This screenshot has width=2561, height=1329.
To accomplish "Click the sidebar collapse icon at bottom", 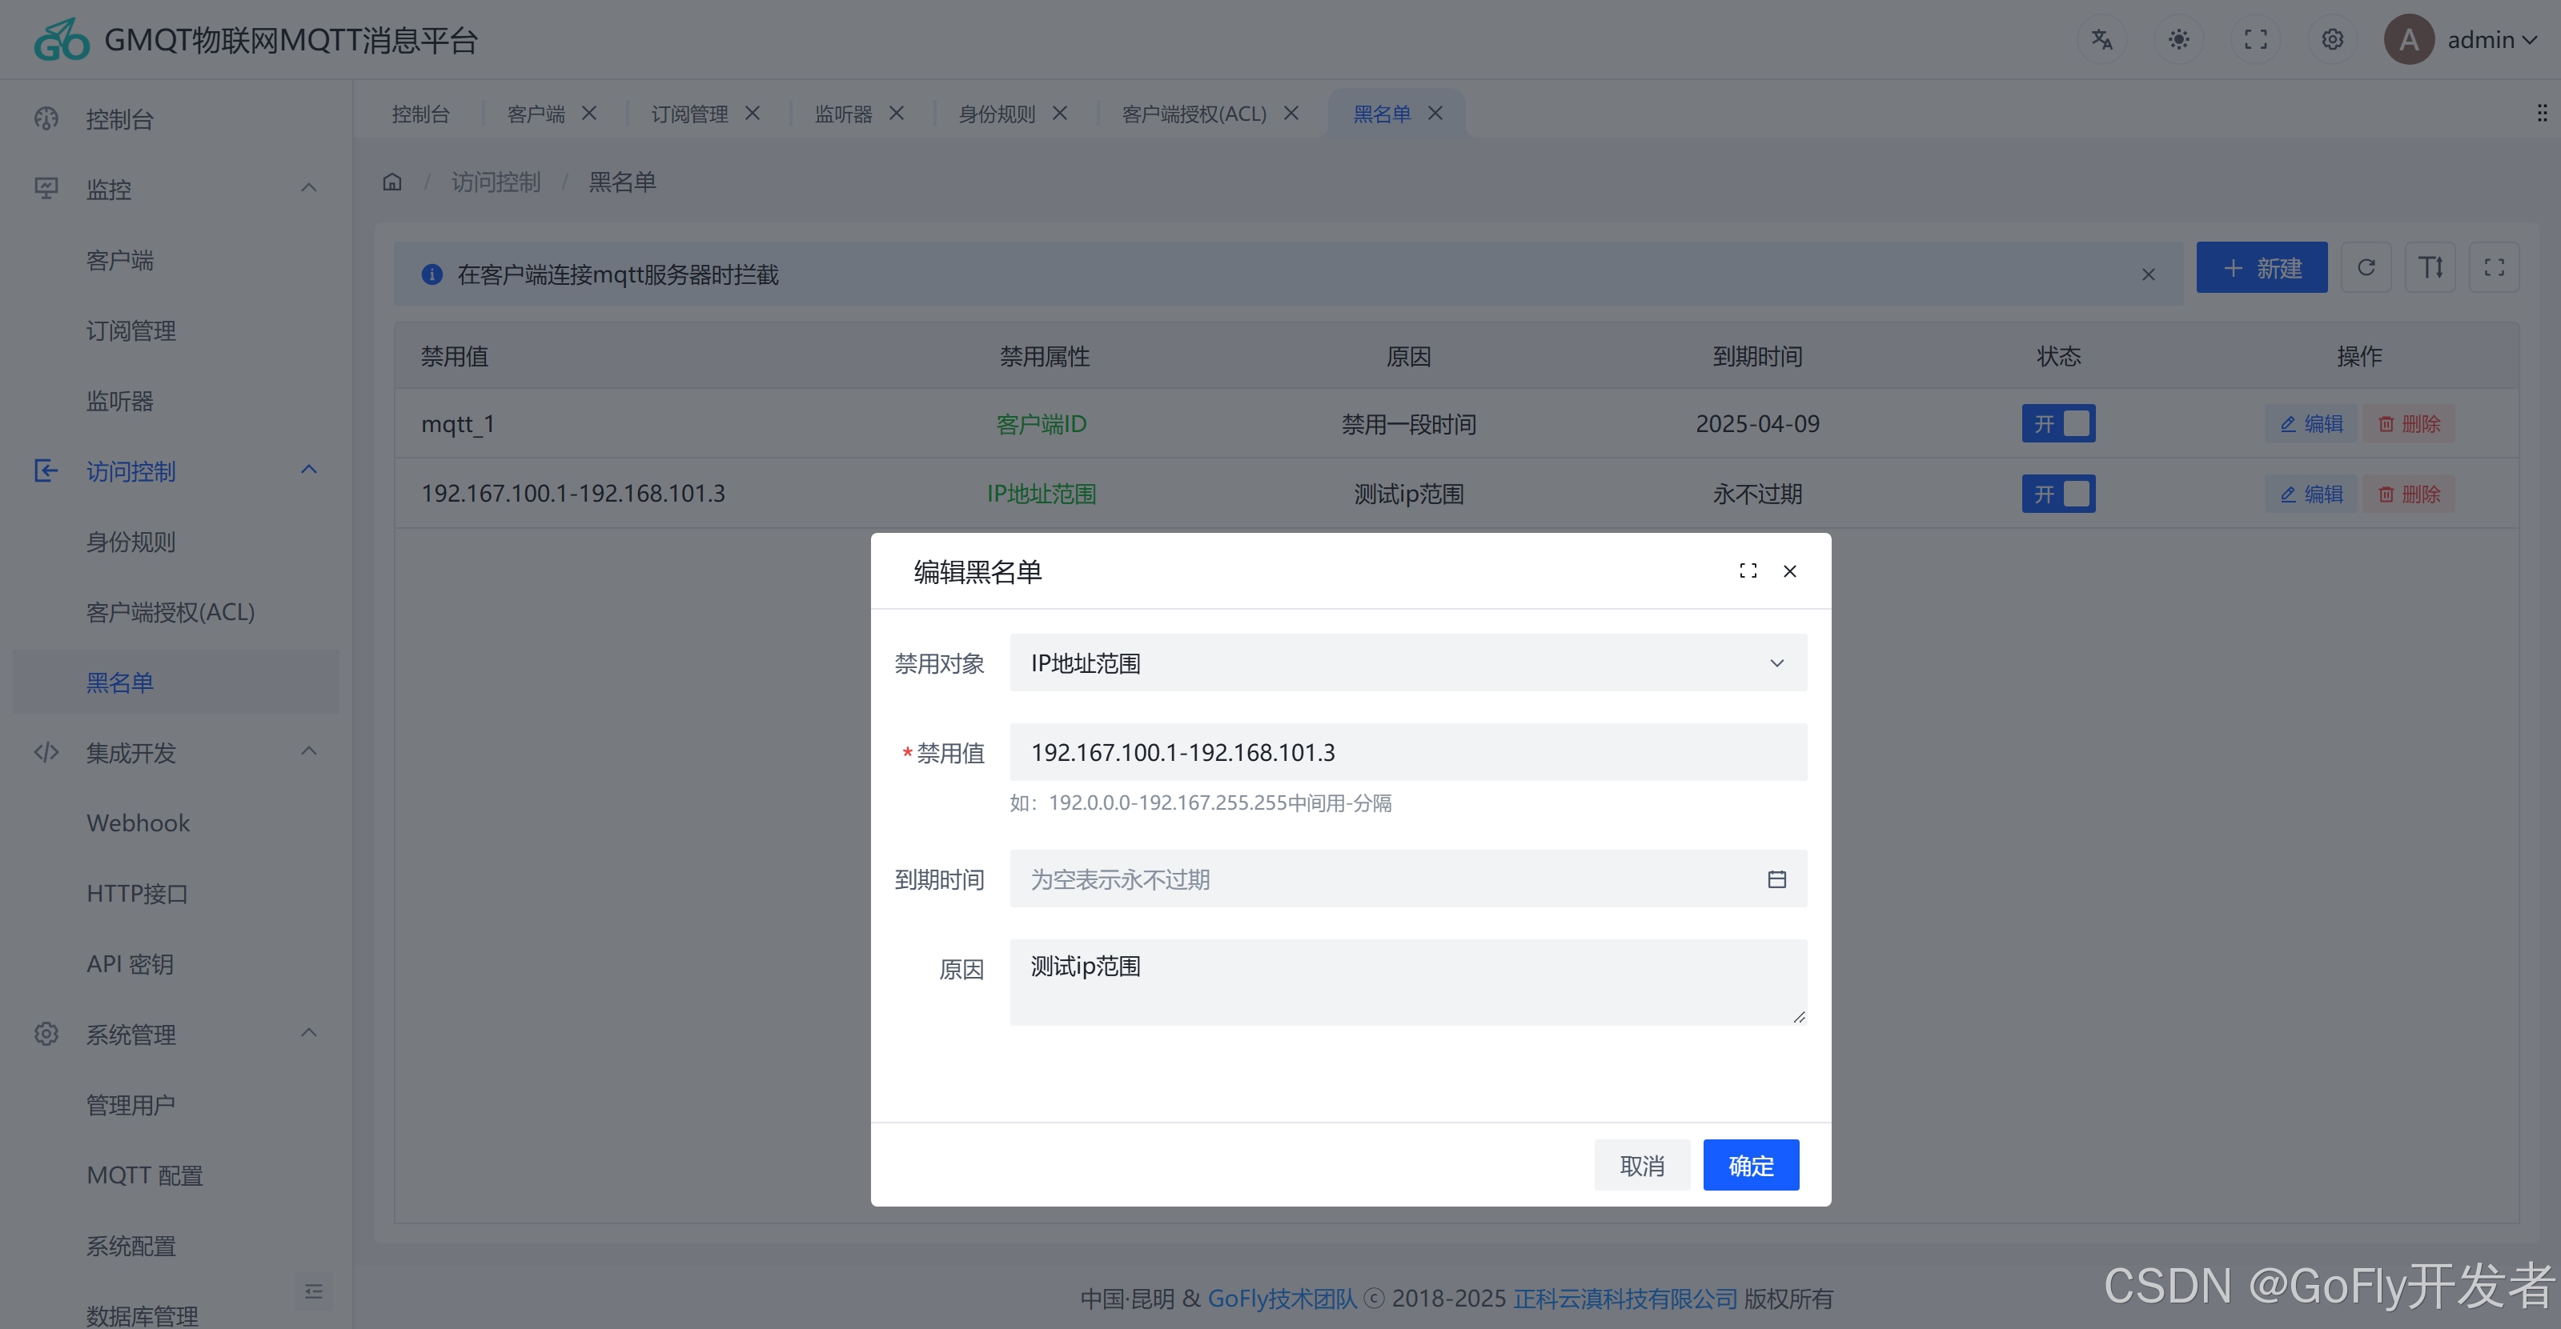I will click(x=313, y=1291).
